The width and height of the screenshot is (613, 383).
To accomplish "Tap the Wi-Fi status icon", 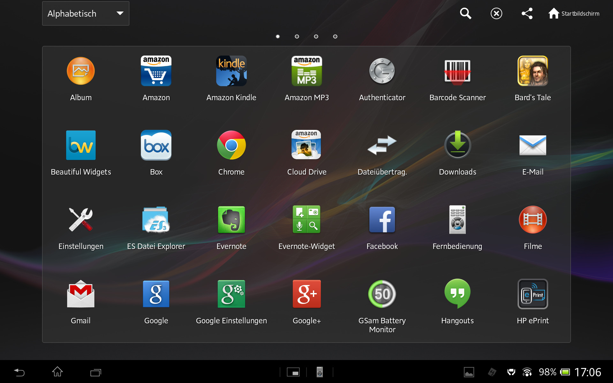I will click(527, 372).
